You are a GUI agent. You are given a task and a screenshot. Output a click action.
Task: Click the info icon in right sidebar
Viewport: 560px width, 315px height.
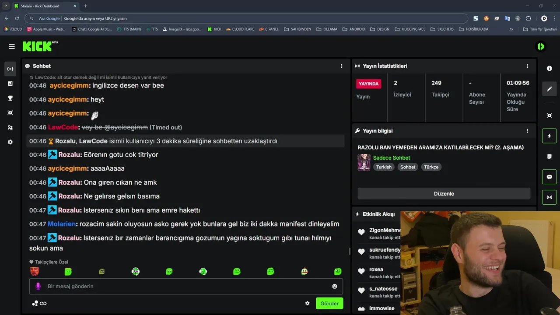coord(549,69)
